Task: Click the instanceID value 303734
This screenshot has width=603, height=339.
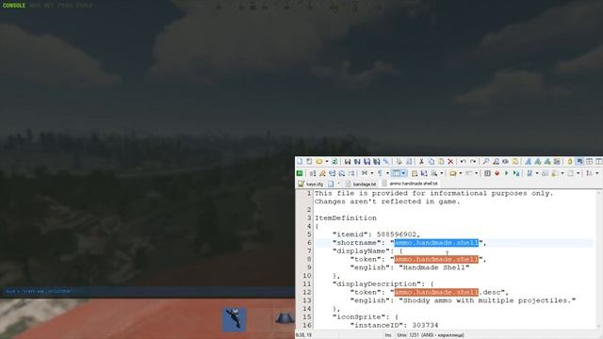Action: [425, 325]
